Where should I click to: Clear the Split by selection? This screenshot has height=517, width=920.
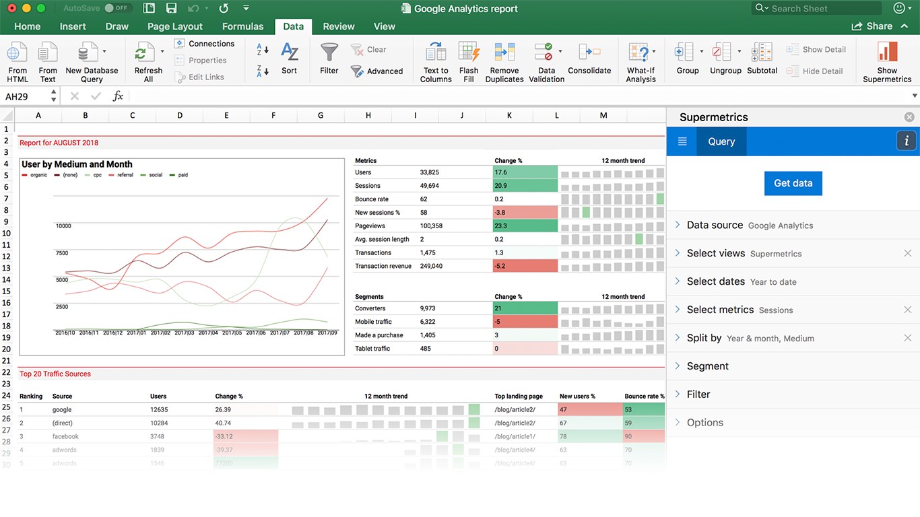click(908, 338)
